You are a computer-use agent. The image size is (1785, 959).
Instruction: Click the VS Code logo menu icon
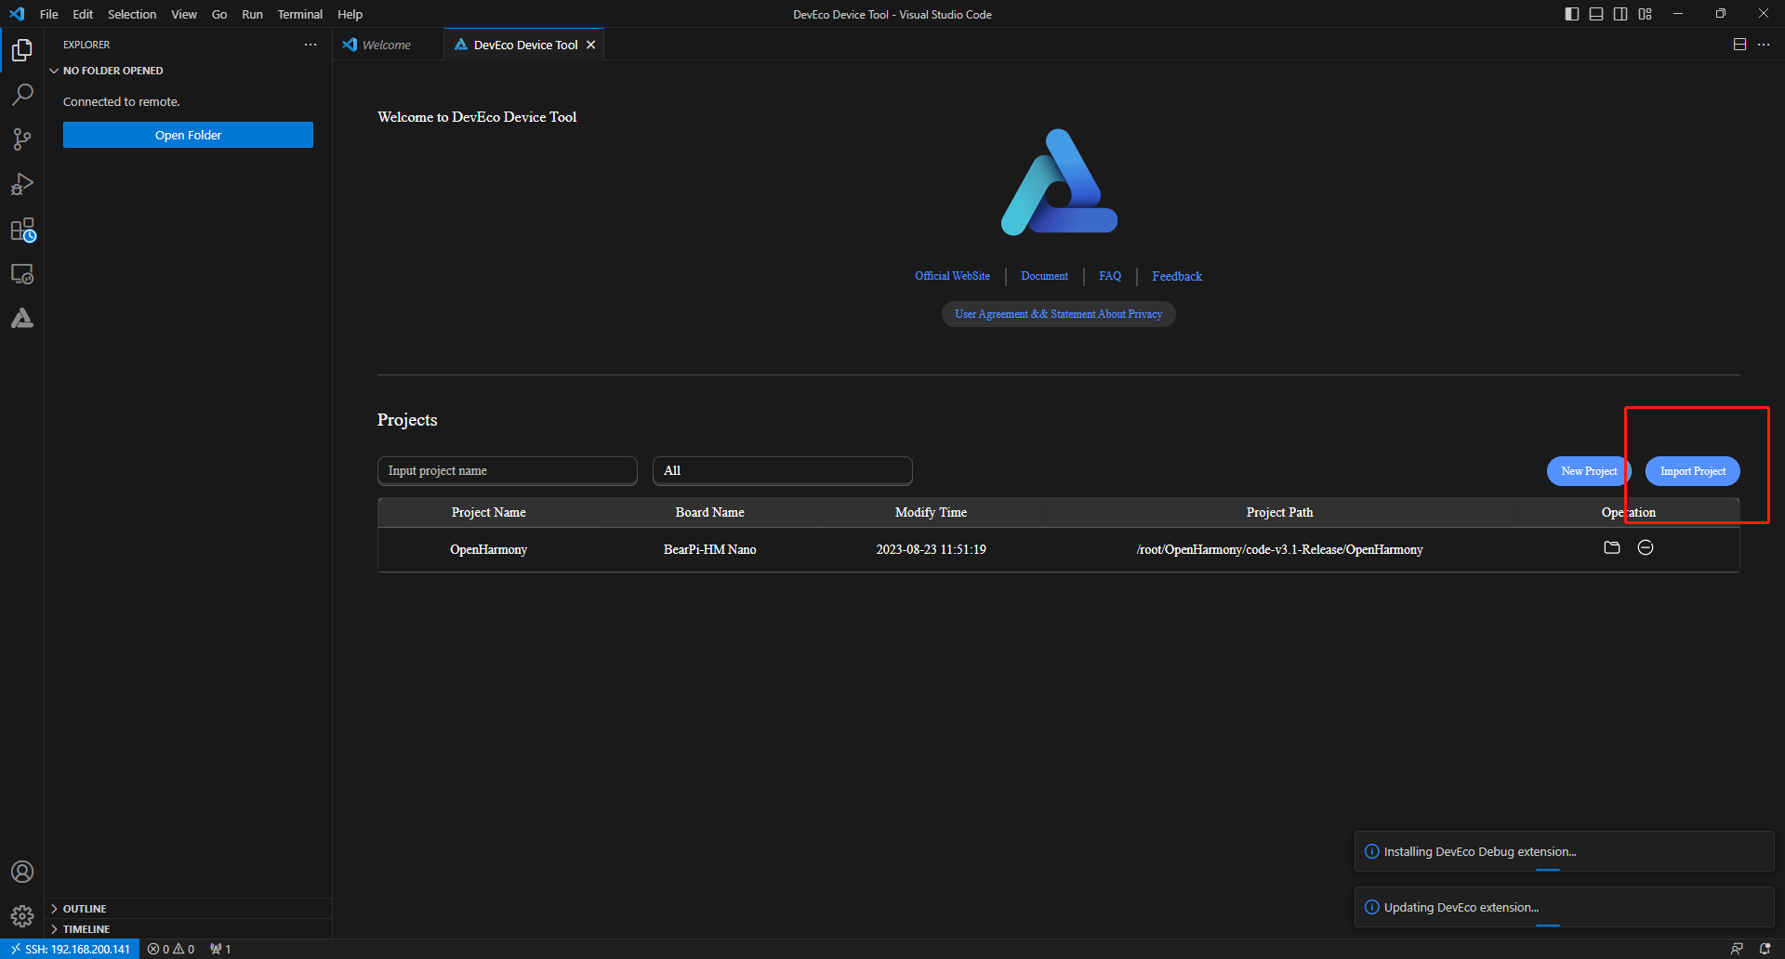[x=17, y=14]
